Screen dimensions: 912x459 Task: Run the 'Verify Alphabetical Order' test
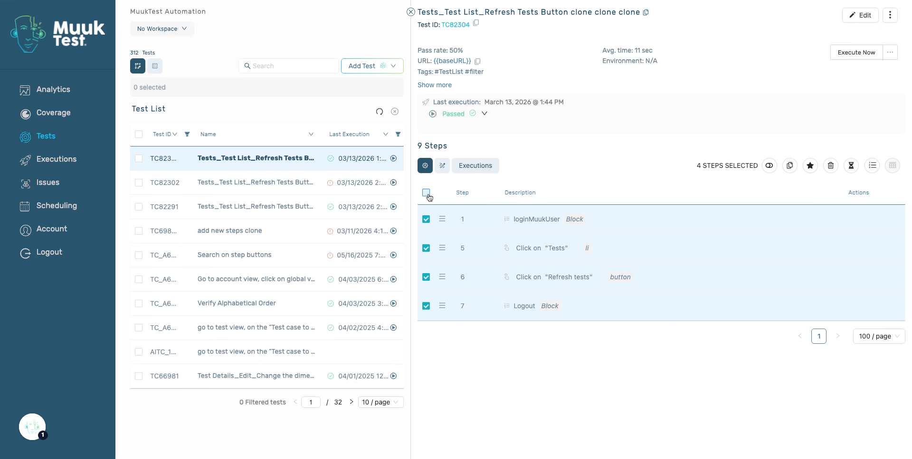click(x=393, y=303)
